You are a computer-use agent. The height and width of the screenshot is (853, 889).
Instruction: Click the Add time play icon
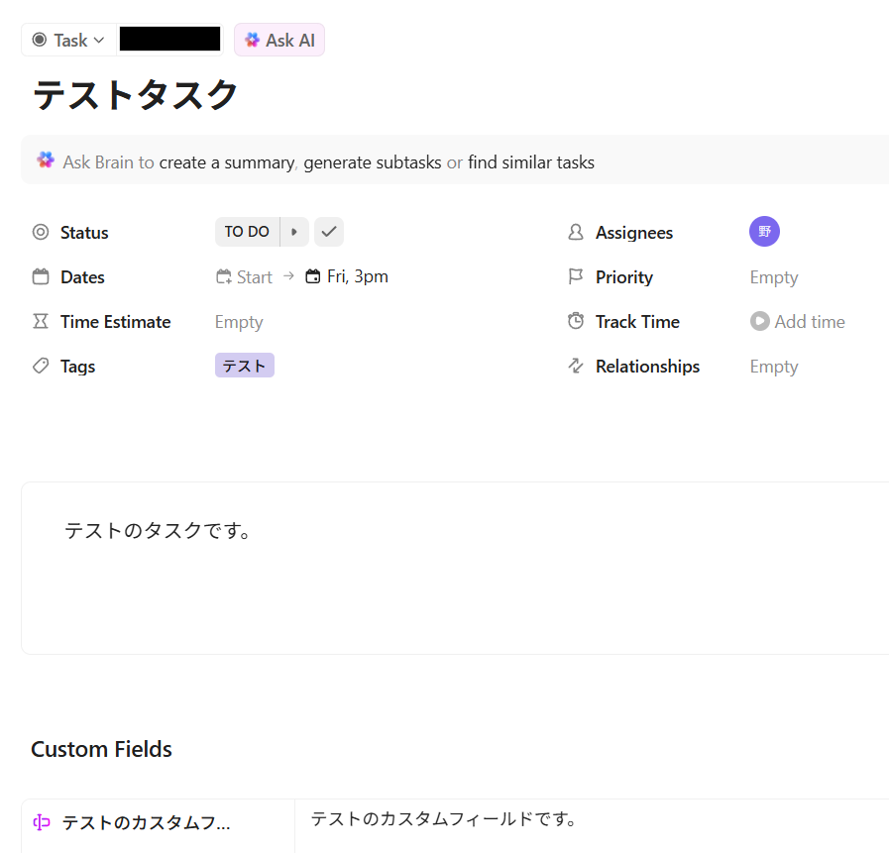tap(759, 321)
